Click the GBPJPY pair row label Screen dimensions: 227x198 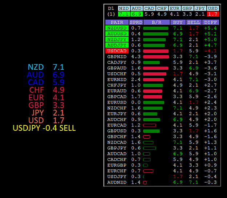pos(117,148)
